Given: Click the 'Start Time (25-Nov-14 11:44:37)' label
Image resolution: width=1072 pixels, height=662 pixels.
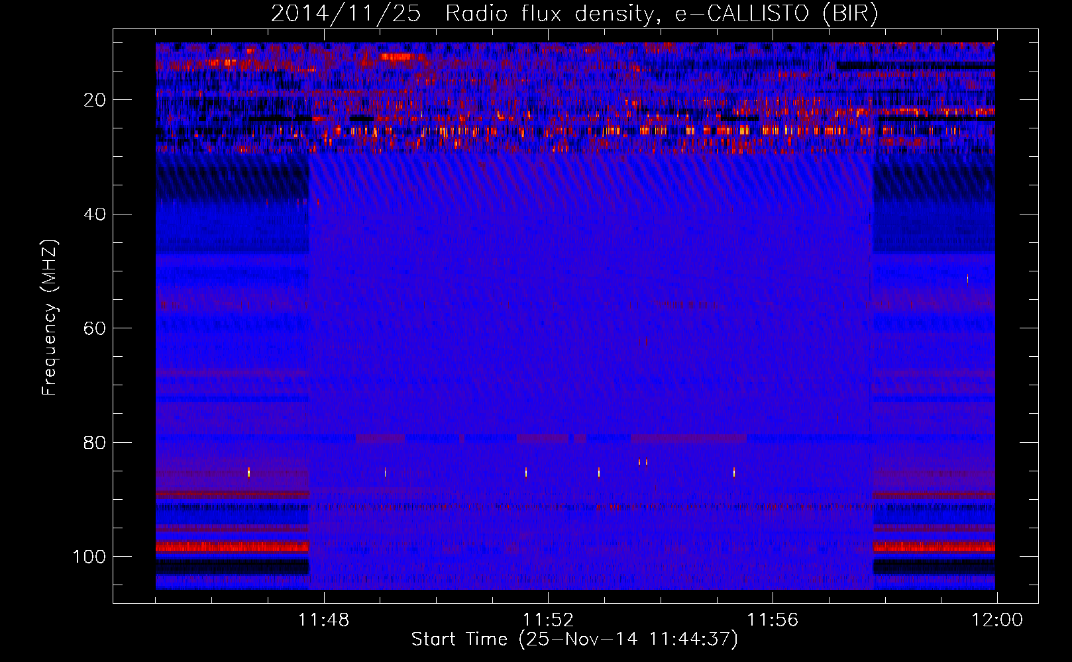Looking at the screenshot, I should tap(574, 639).
